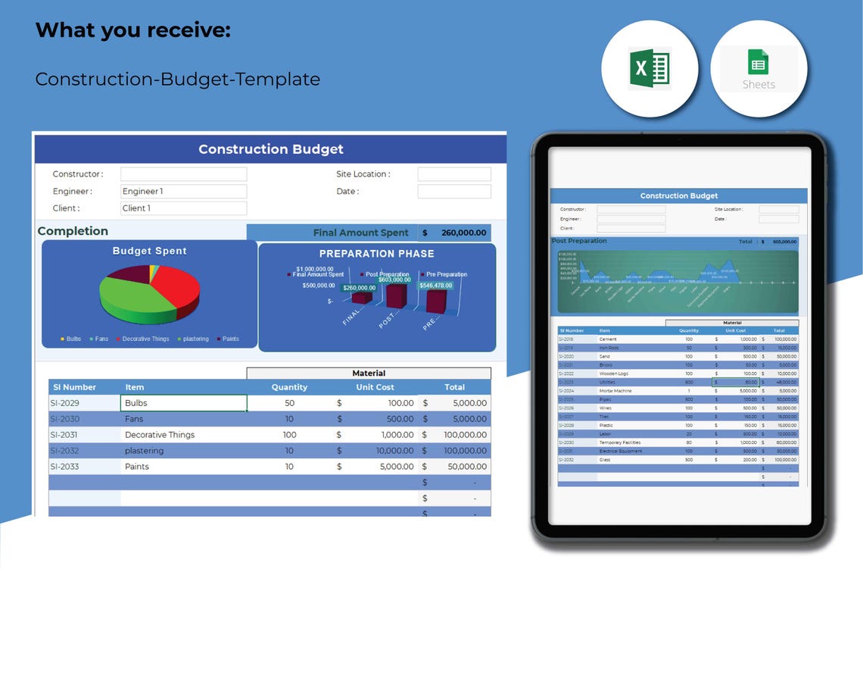Click the Engineer 1 input field

tap(183, 191)
